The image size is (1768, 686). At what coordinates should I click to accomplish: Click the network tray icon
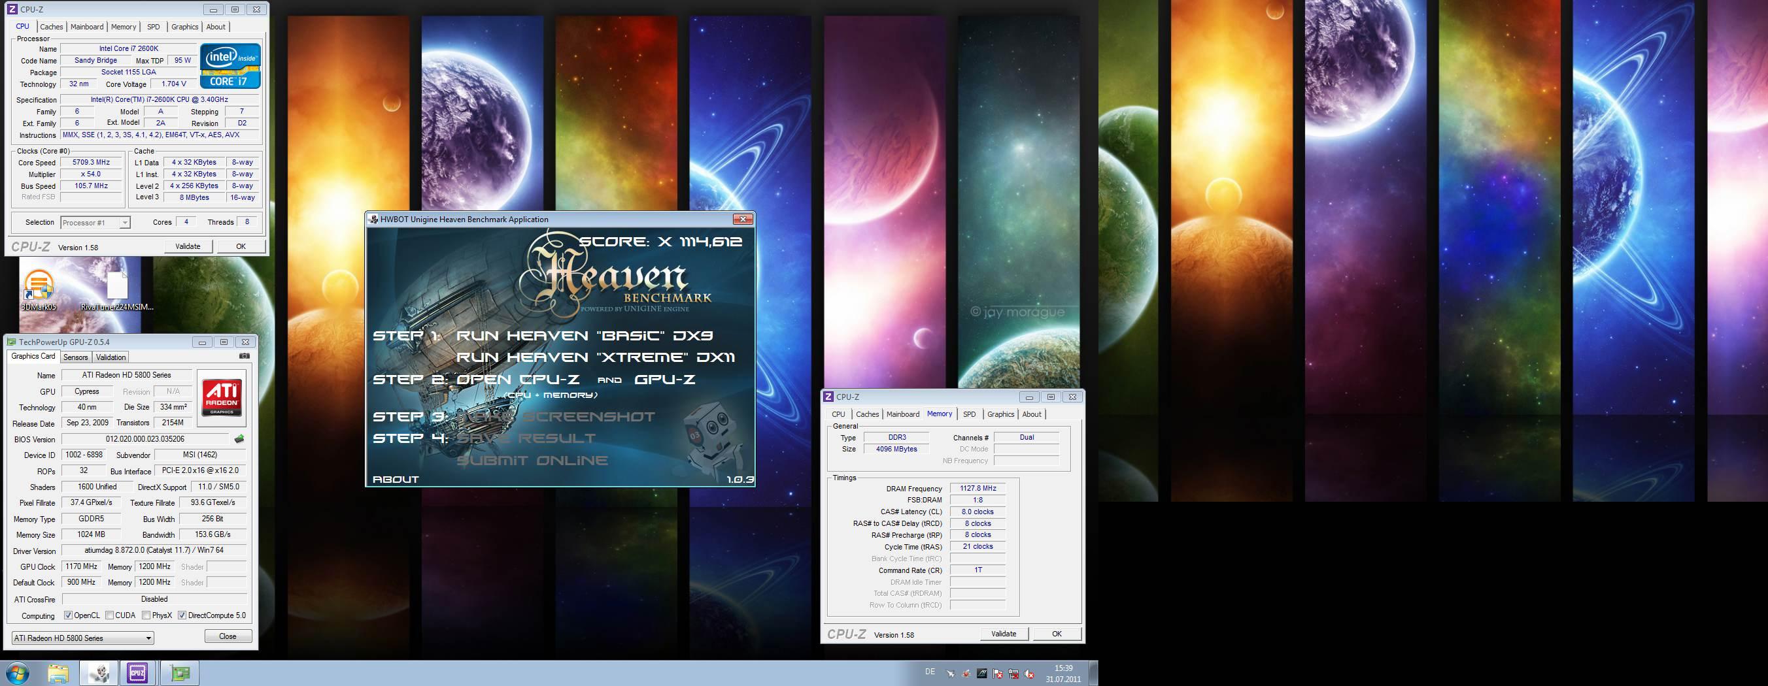click(1013, 674)
